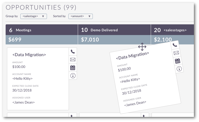The image size is (199, 122).
Task: Open the Sorted by amount dropdown
Action: pos(80,16)
